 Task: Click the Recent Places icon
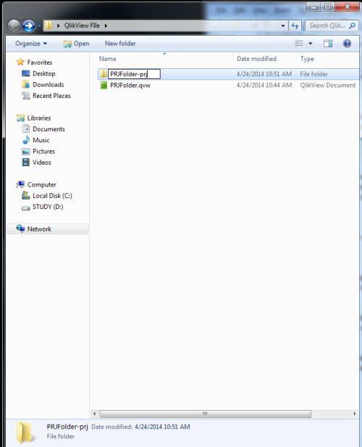pyautogui.click(x=25, y=96)
